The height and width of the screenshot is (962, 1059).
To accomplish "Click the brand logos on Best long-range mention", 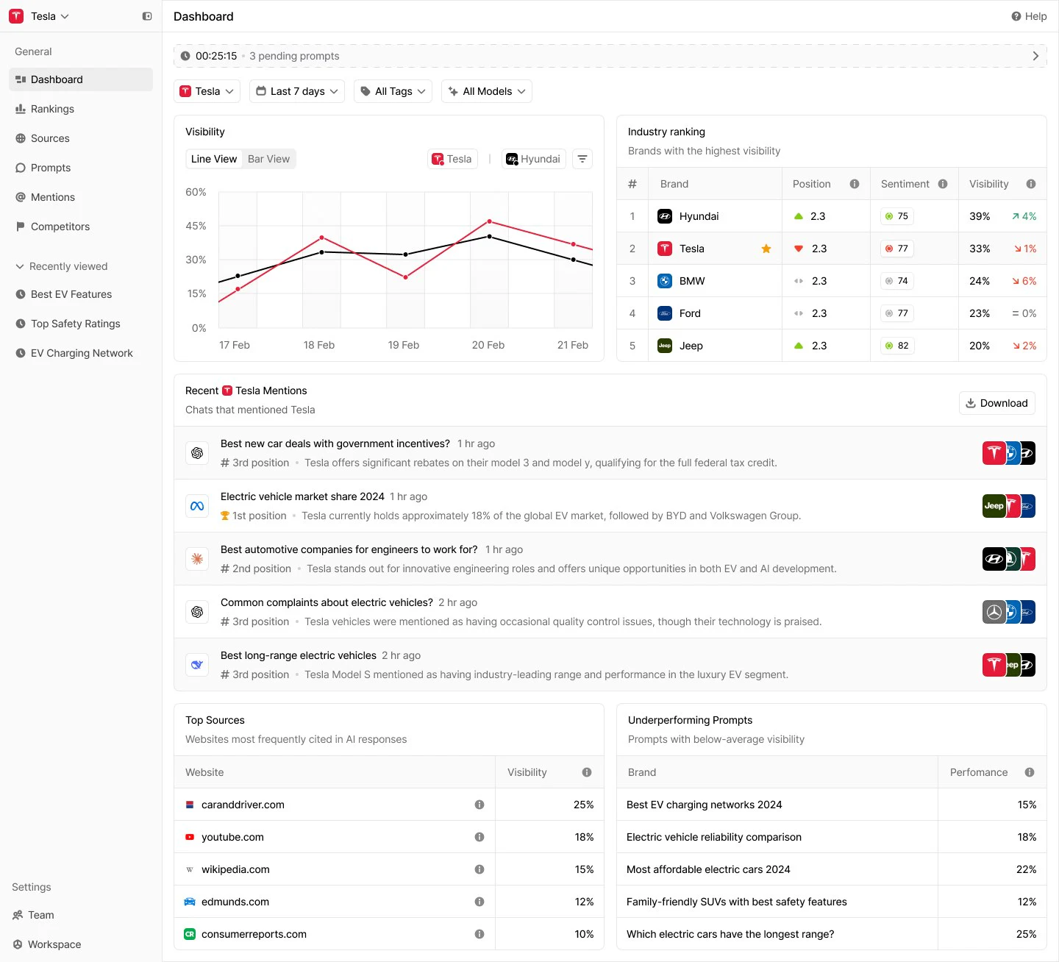I will click(x=1009, y=665).
